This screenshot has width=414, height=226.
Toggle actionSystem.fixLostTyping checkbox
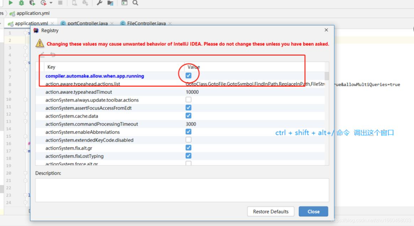tap(189, 156)
